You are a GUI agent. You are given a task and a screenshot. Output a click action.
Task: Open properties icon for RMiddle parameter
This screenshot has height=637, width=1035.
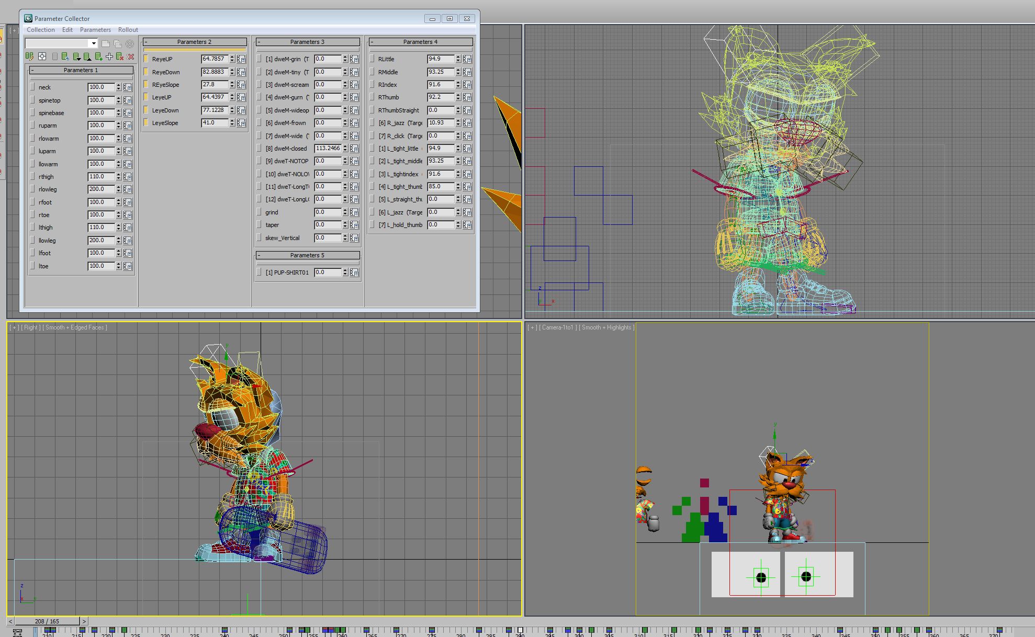[x=467, y=72]
